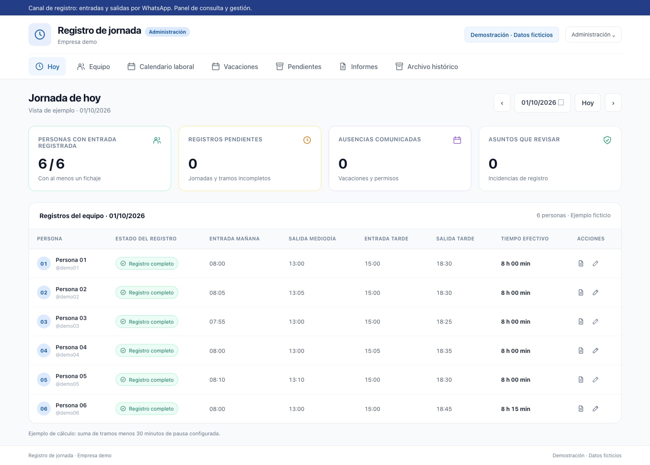Click the Administración badge next to title

pyautogui.click(x=167, y=32)
